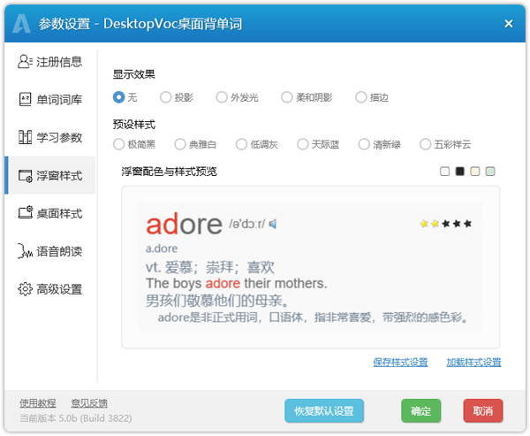
Task: Click the phonetic /ə'dɔːr/ text
Action: point(247,224)
